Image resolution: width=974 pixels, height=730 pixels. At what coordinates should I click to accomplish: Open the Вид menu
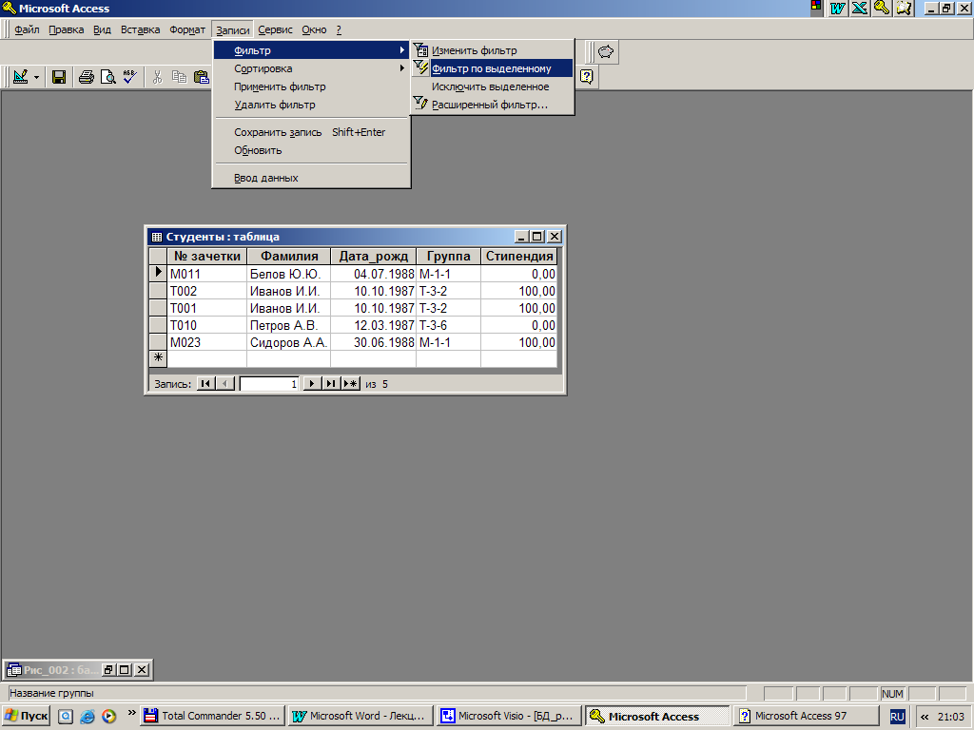pos(102,29)
